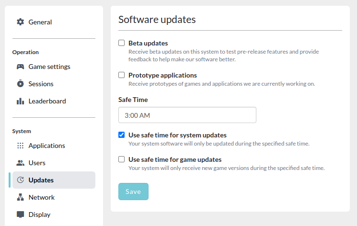357x226 pixels.
Task: Enable Use safe time for game updates
Action: coord(121,159)
